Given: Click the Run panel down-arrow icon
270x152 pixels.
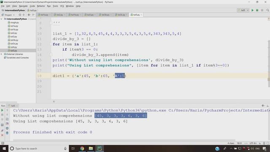Looking at the screenshot, I should 7,115.
